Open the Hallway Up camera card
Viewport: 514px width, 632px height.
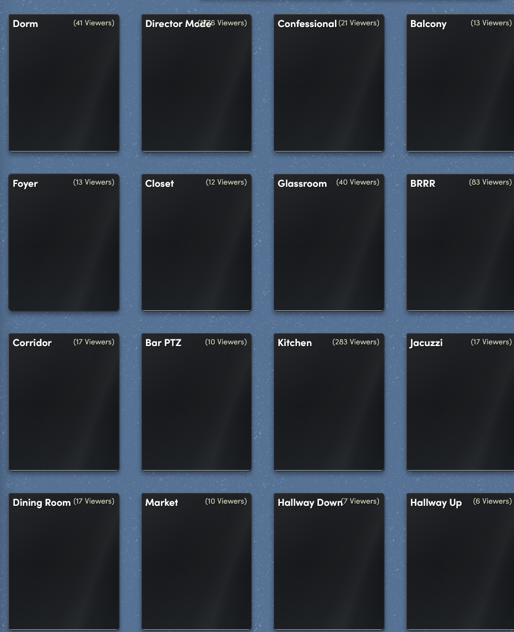coord(460,561)
